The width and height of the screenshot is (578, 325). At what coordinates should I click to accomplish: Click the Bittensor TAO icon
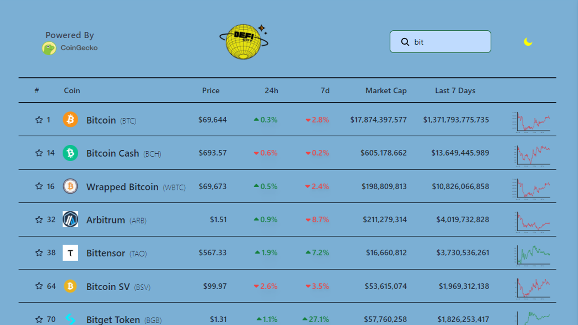coord(70,253)
